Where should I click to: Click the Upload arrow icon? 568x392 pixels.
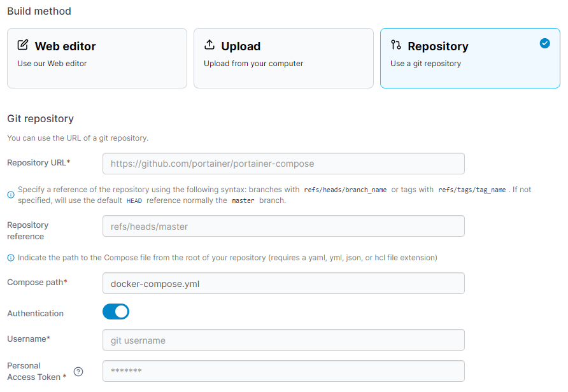click(x=210, y=45)
